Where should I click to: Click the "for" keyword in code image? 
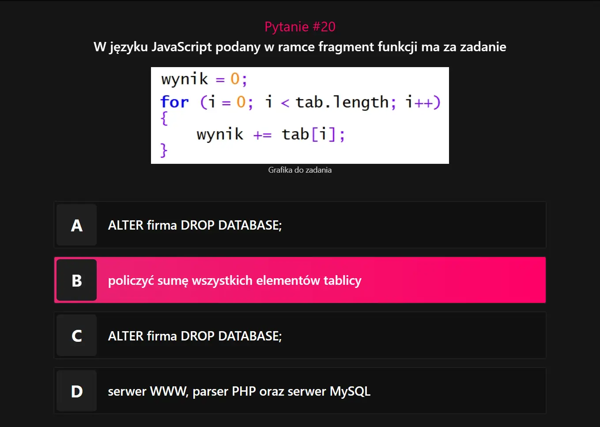pyautogui.click(x=174, y=102)
